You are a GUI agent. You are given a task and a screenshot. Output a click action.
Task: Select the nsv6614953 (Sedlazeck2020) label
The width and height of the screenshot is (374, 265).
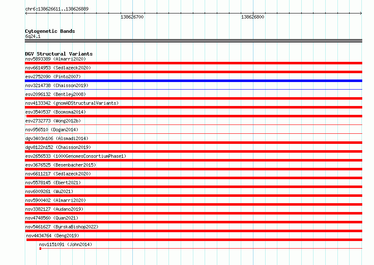(x=58, y=68)
